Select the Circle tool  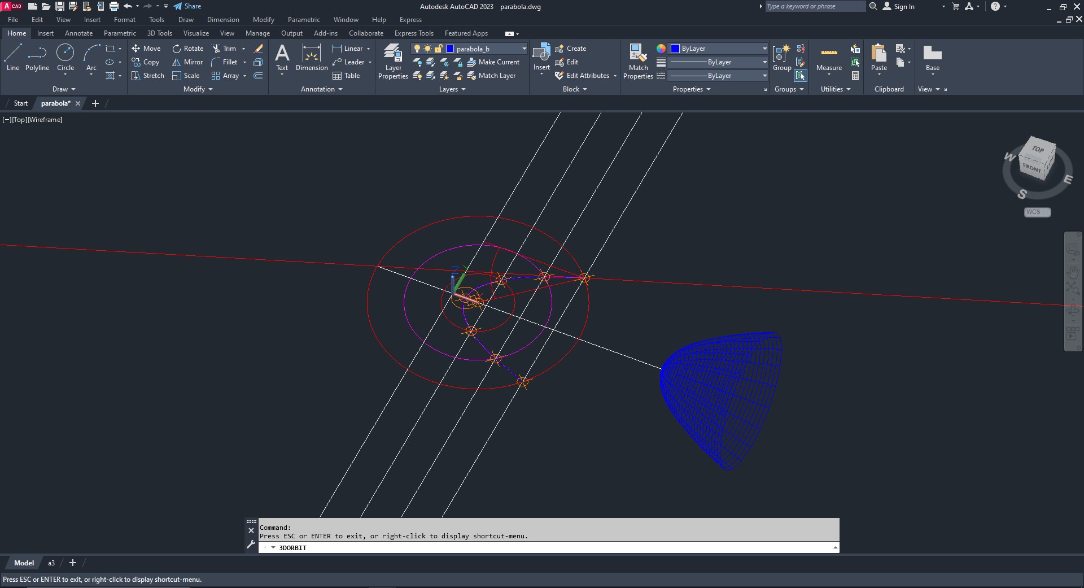tap(65, 58)
